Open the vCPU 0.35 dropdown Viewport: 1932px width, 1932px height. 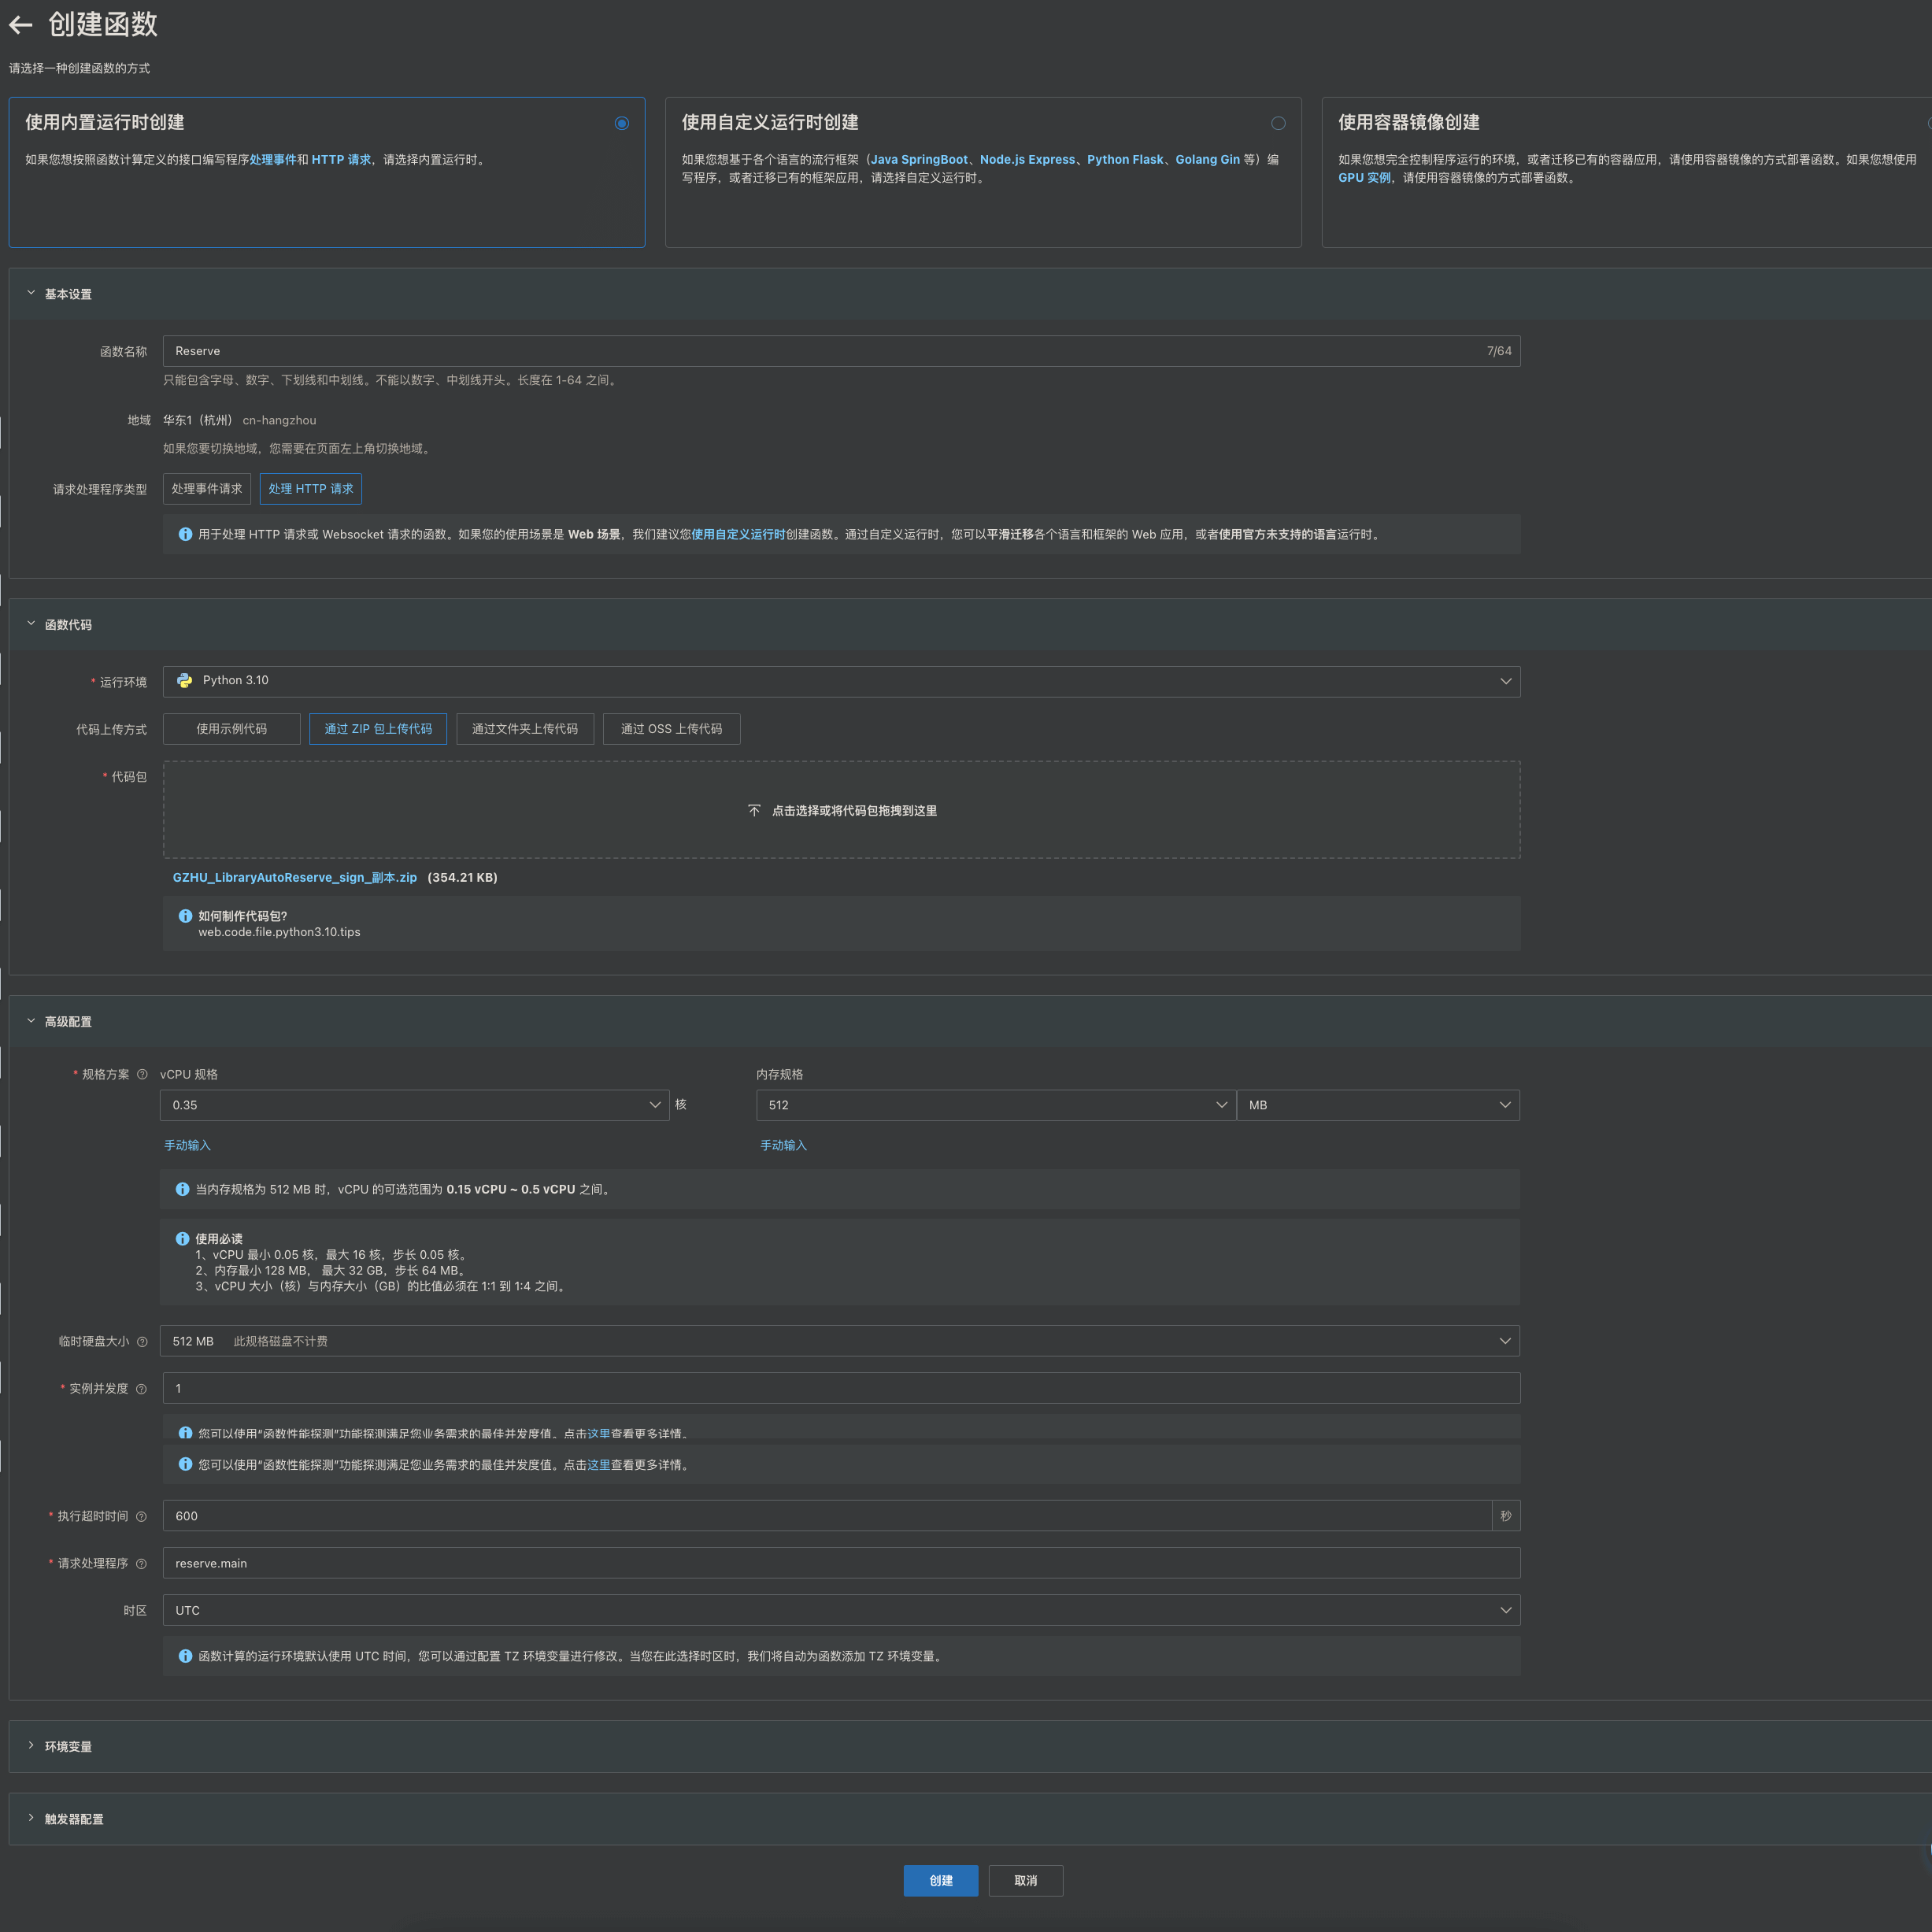pos(414,1105)
